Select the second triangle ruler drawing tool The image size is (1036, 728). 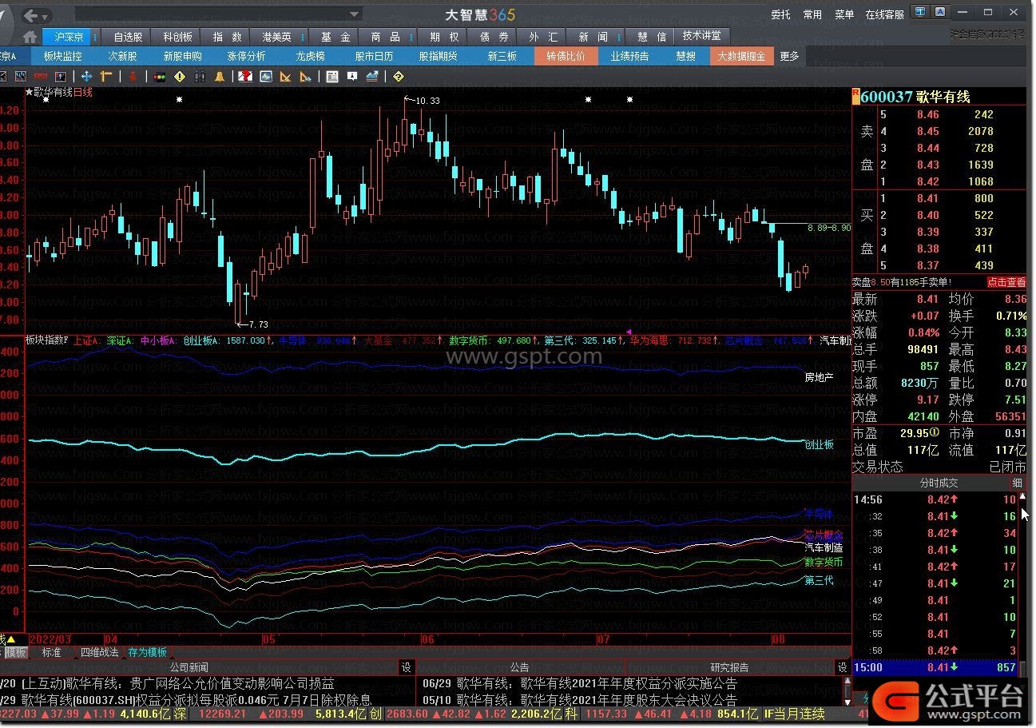pyautogui.click(x=305, y=77)
